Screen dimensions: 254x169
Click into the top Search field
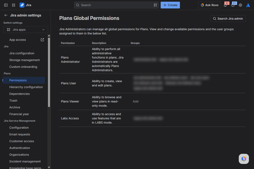[116, 5]
